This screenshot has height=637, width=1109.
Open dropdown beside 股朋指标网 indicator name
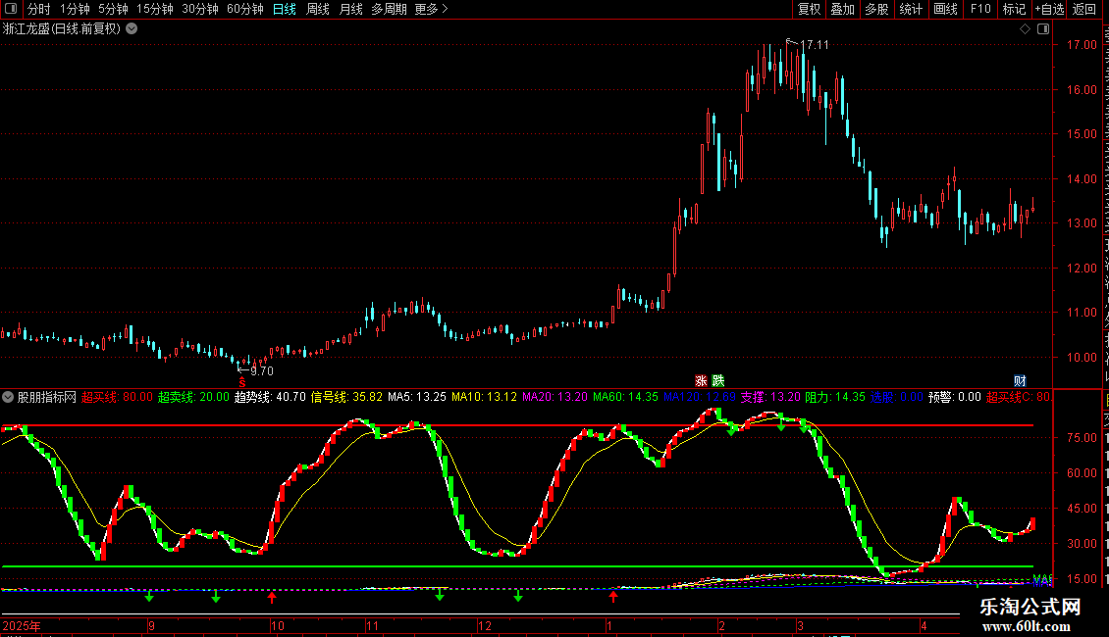click(8, 398)
